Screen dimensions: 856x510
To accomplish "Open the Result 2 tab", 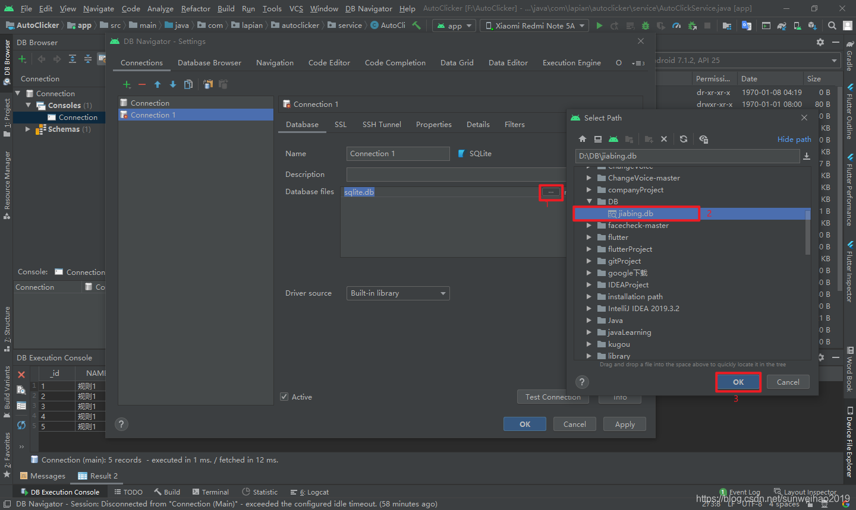I will click(x=98, y=476).
